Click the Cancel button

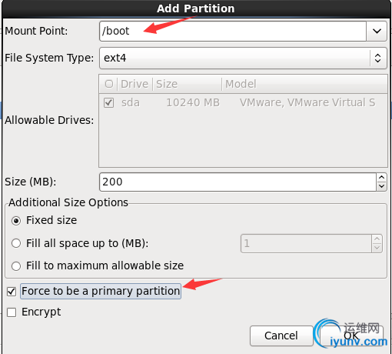point(281,336)
